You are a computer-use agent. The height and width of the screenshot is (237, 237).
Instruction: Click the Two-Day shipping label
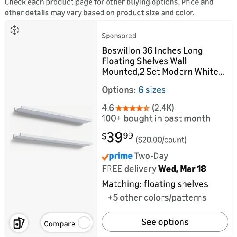pyautogui.click(x=151, y=156)
